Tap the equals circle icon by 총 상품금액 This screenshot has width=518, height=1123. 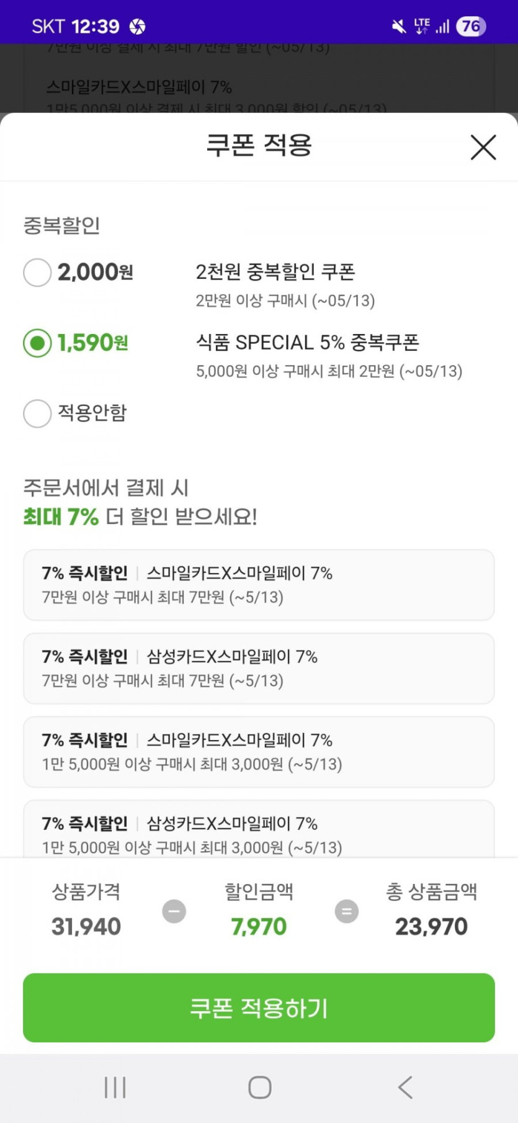point(346,911)
